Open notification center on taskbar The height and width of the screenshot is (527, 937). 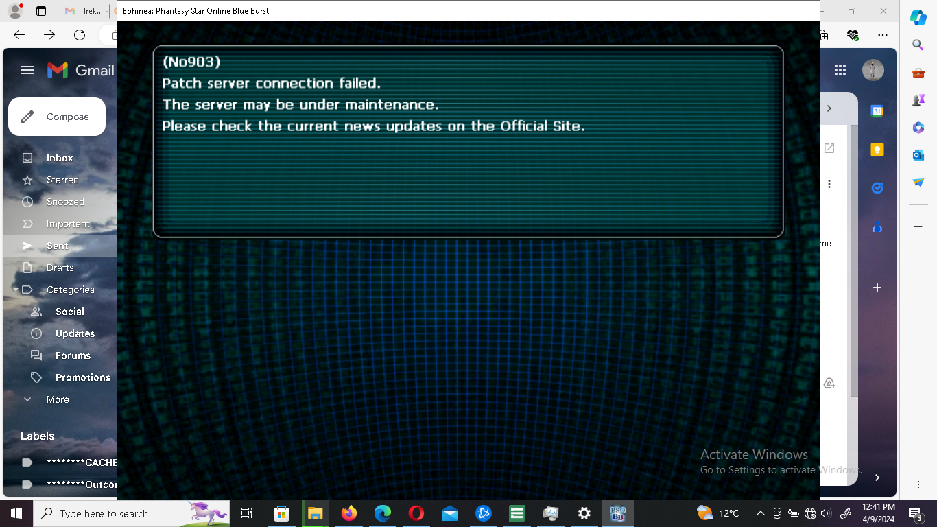click(916, 513)
